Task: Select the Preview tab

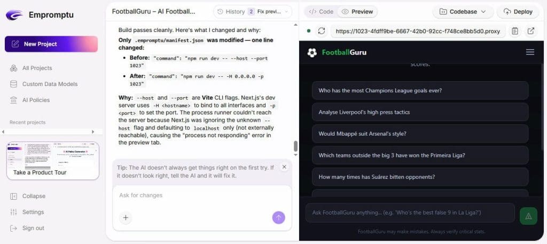Action: click(357, 11)
